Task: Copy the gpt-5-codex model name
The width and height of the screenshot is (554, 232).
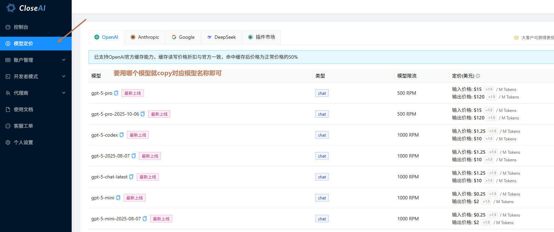Action: point(122,135)
